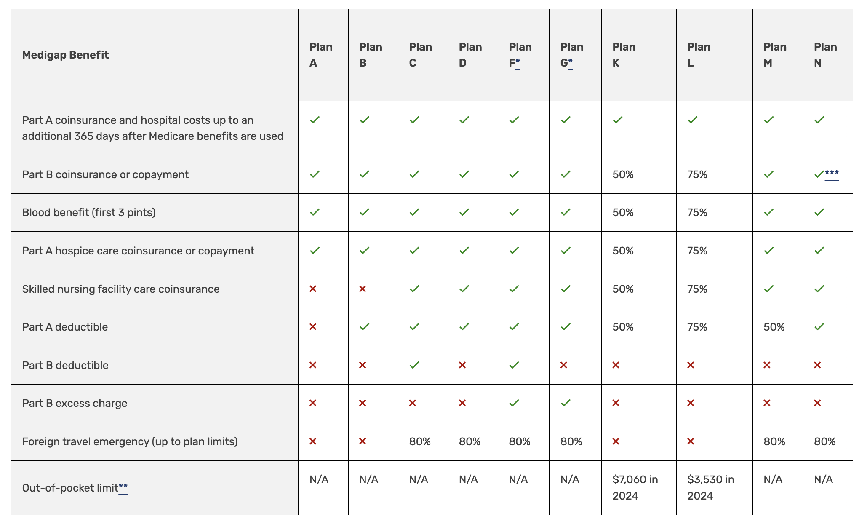
Task: Click Plan A's red X for Skilled nursing
Action: click(313, 289)
